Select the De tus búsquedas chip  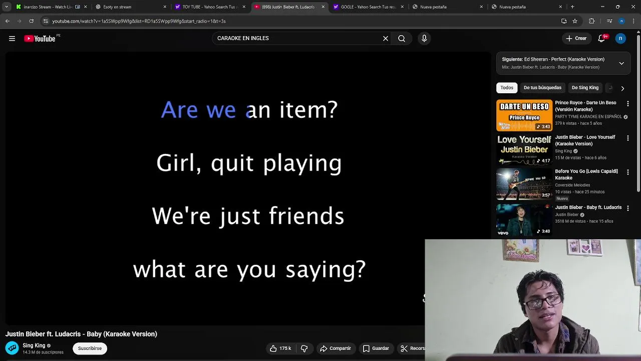coord(542,88)
